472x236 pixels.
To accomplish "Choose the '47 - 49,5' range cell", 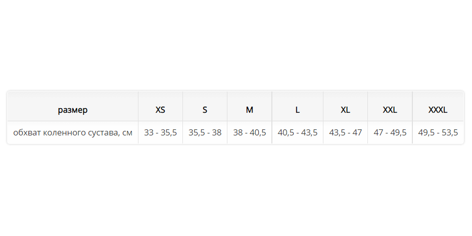I will click(390, 133).
